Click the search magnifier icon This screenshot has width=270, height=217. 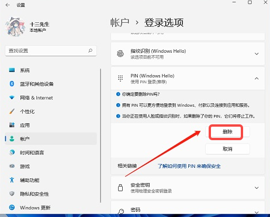coord(90,50)
